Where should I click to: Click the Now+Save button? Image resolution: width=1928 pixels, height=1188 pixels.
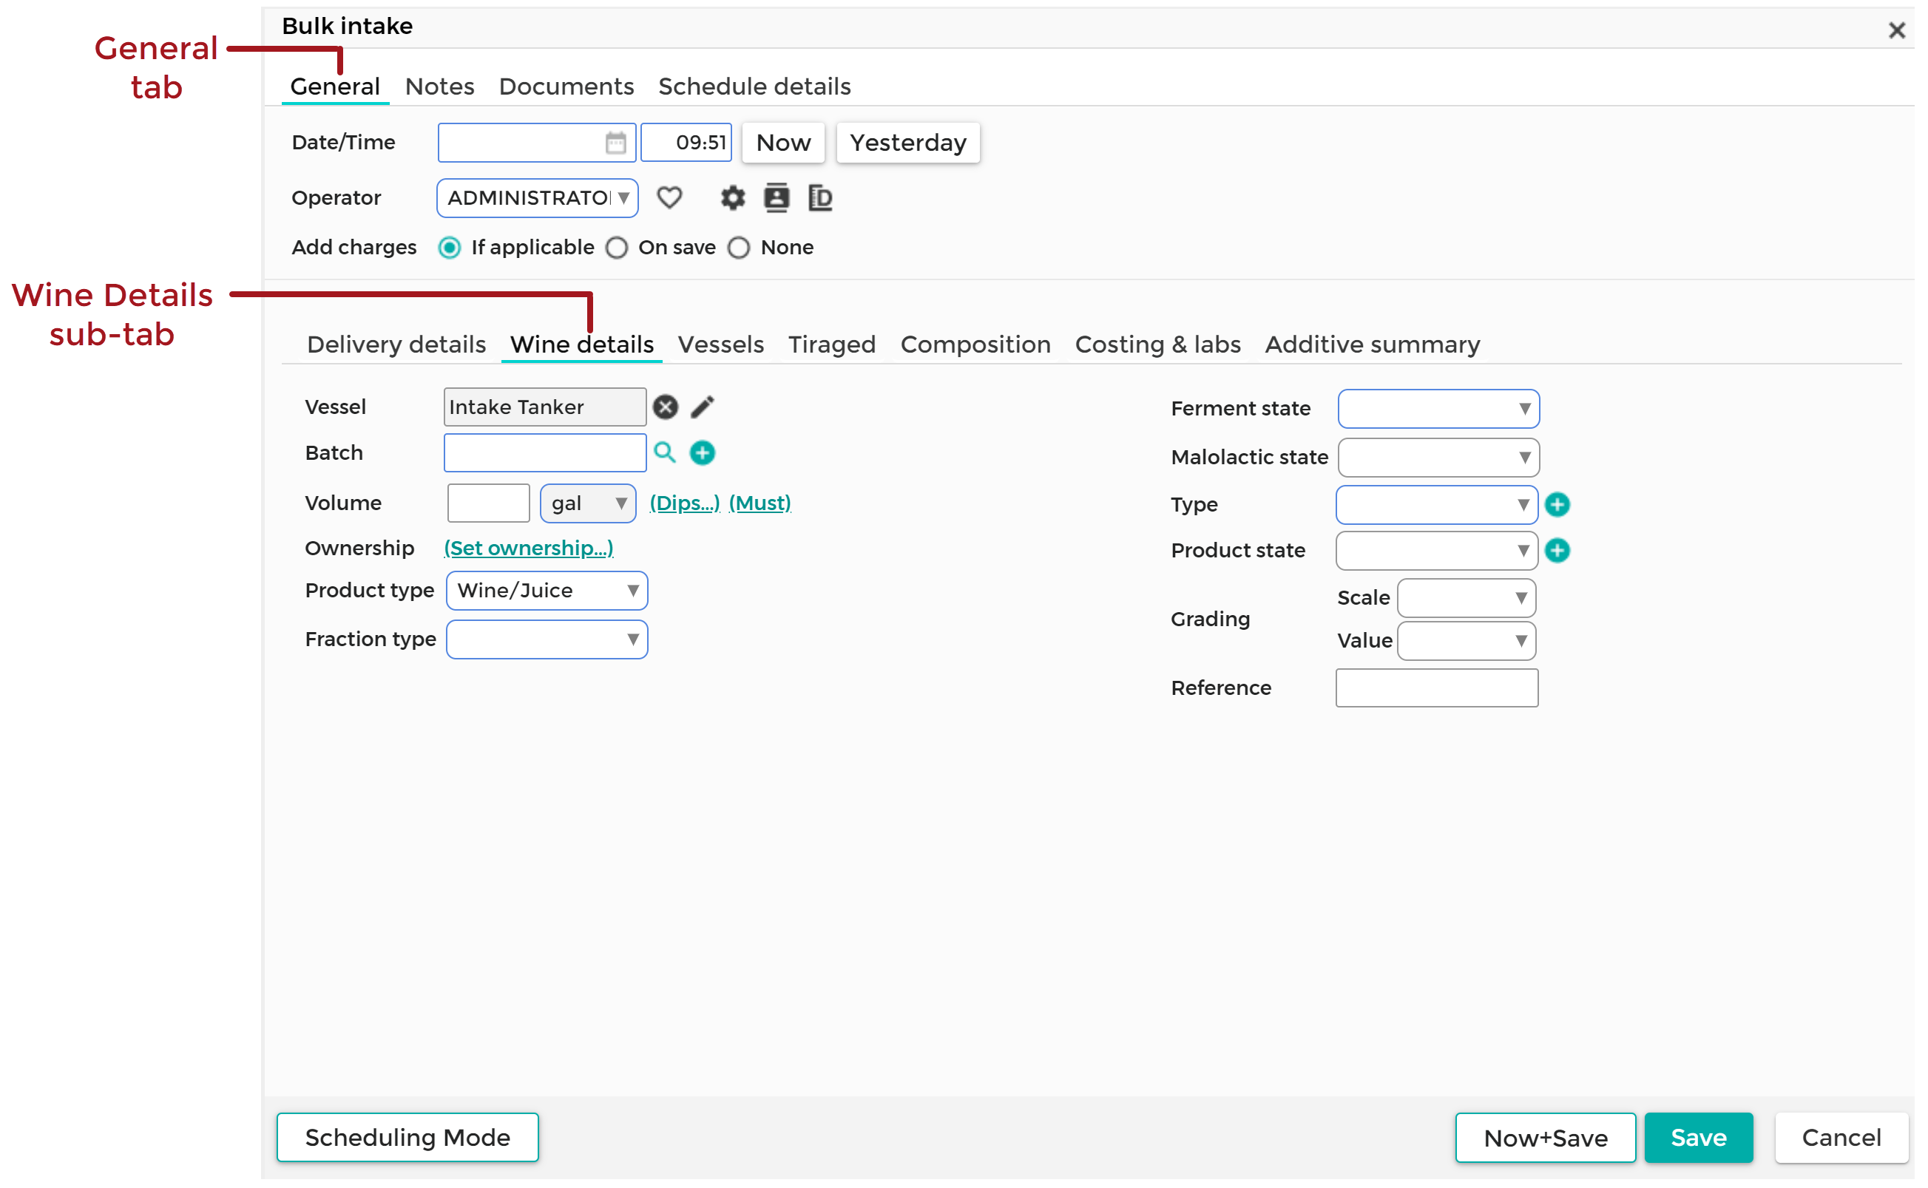click(1545, 1138)
